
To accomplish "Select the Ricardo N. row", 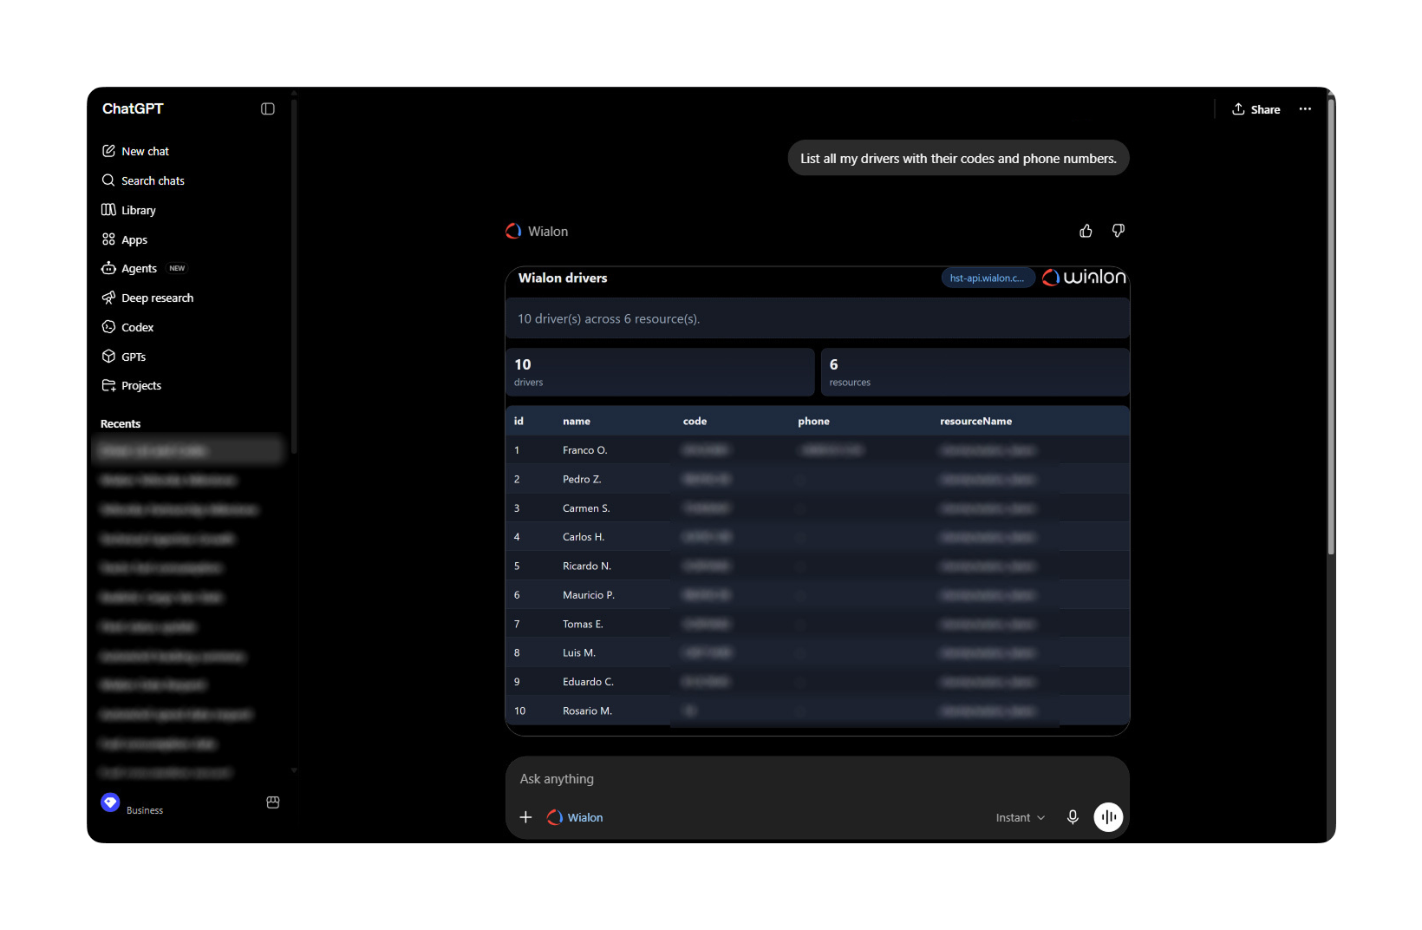I will tap(818, 566).
